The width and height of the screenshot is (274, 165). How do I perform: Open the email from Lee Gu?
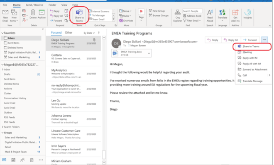coord(73,104)
